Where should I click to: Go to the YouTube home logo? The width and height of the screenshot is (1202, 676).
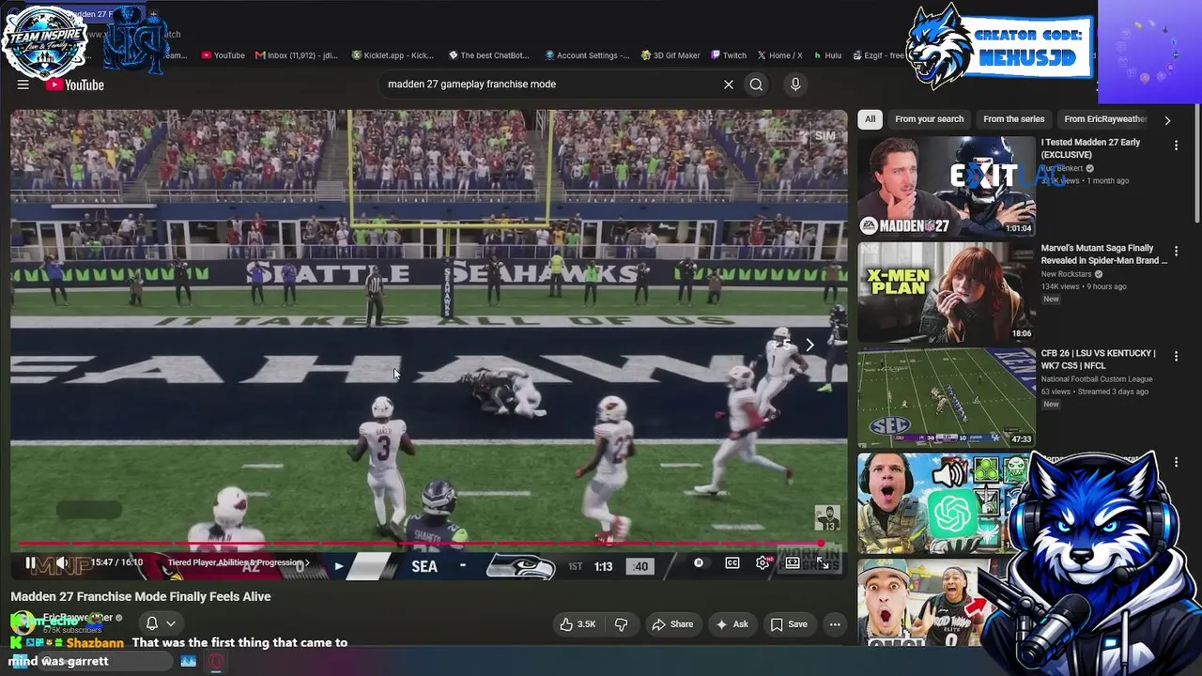coord(74,84)
